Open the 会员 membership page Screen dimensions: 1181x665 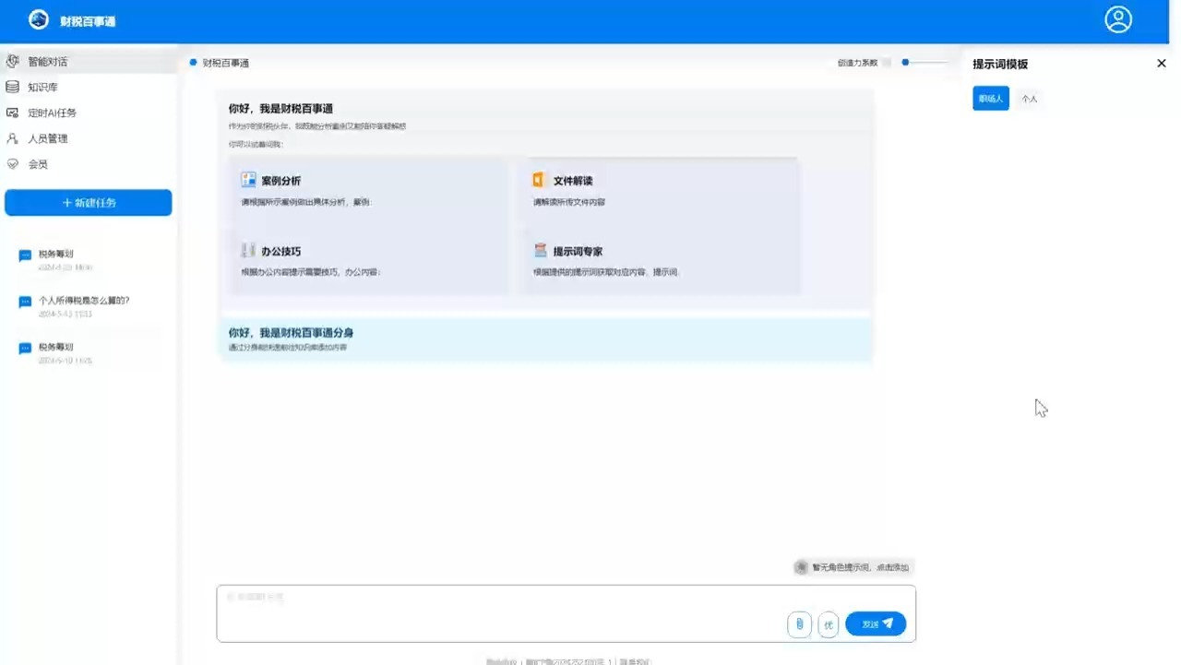38,164
